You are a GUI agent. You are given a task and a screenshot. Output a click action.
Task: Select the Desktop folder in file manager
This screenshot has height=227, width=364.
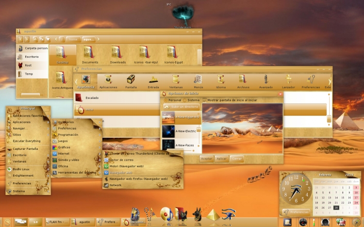tap(63, 55)
